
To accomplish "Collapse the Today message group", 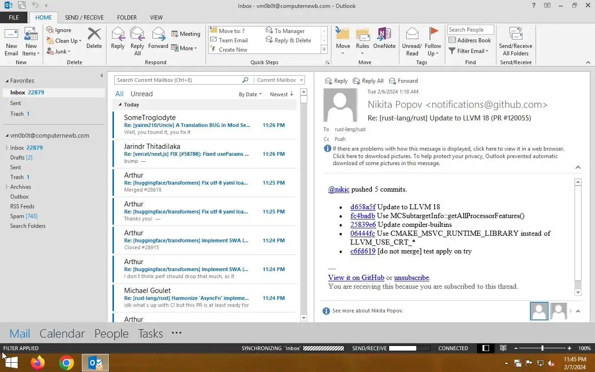I will coord(120,105).
